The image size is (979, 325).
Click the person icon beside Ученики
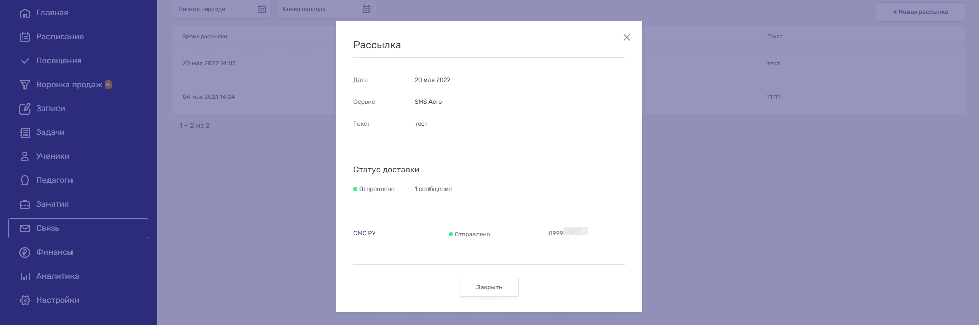click(x=25, y=156)
